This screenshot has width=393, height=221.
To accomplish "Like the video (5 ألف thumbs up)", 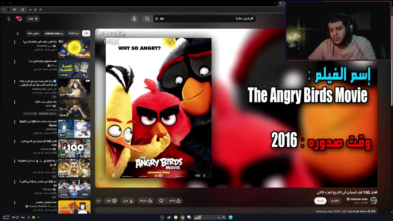I will 175,201.
